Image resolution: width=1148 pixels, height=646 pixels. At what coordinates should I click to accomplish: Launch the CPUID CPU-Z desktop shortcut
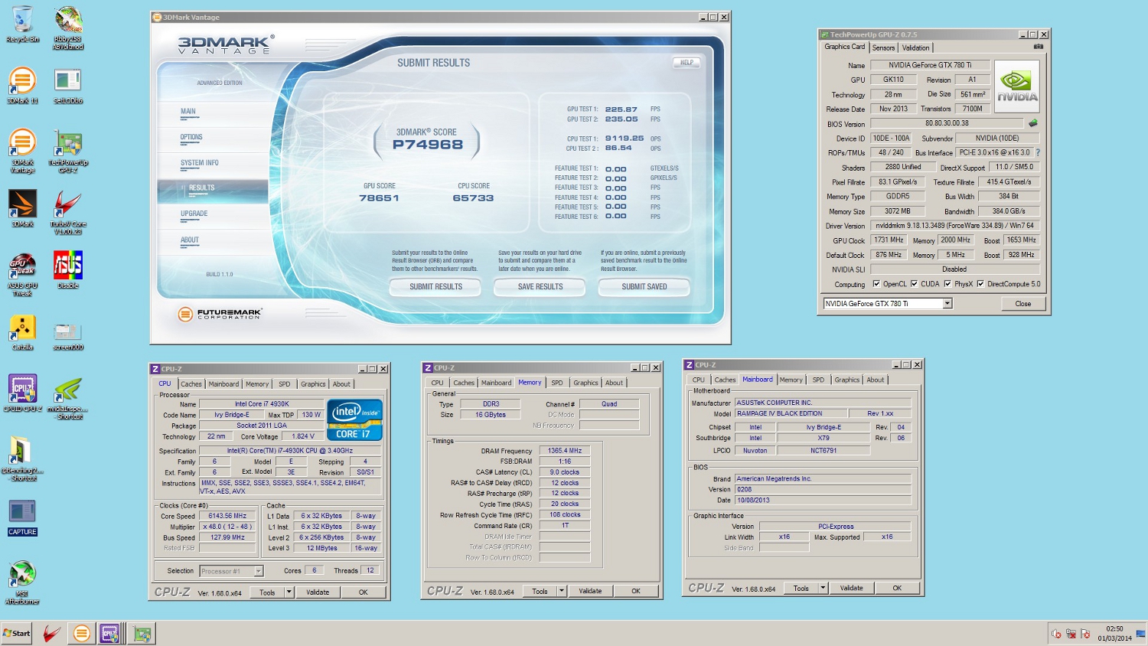(x=23, y=393)
